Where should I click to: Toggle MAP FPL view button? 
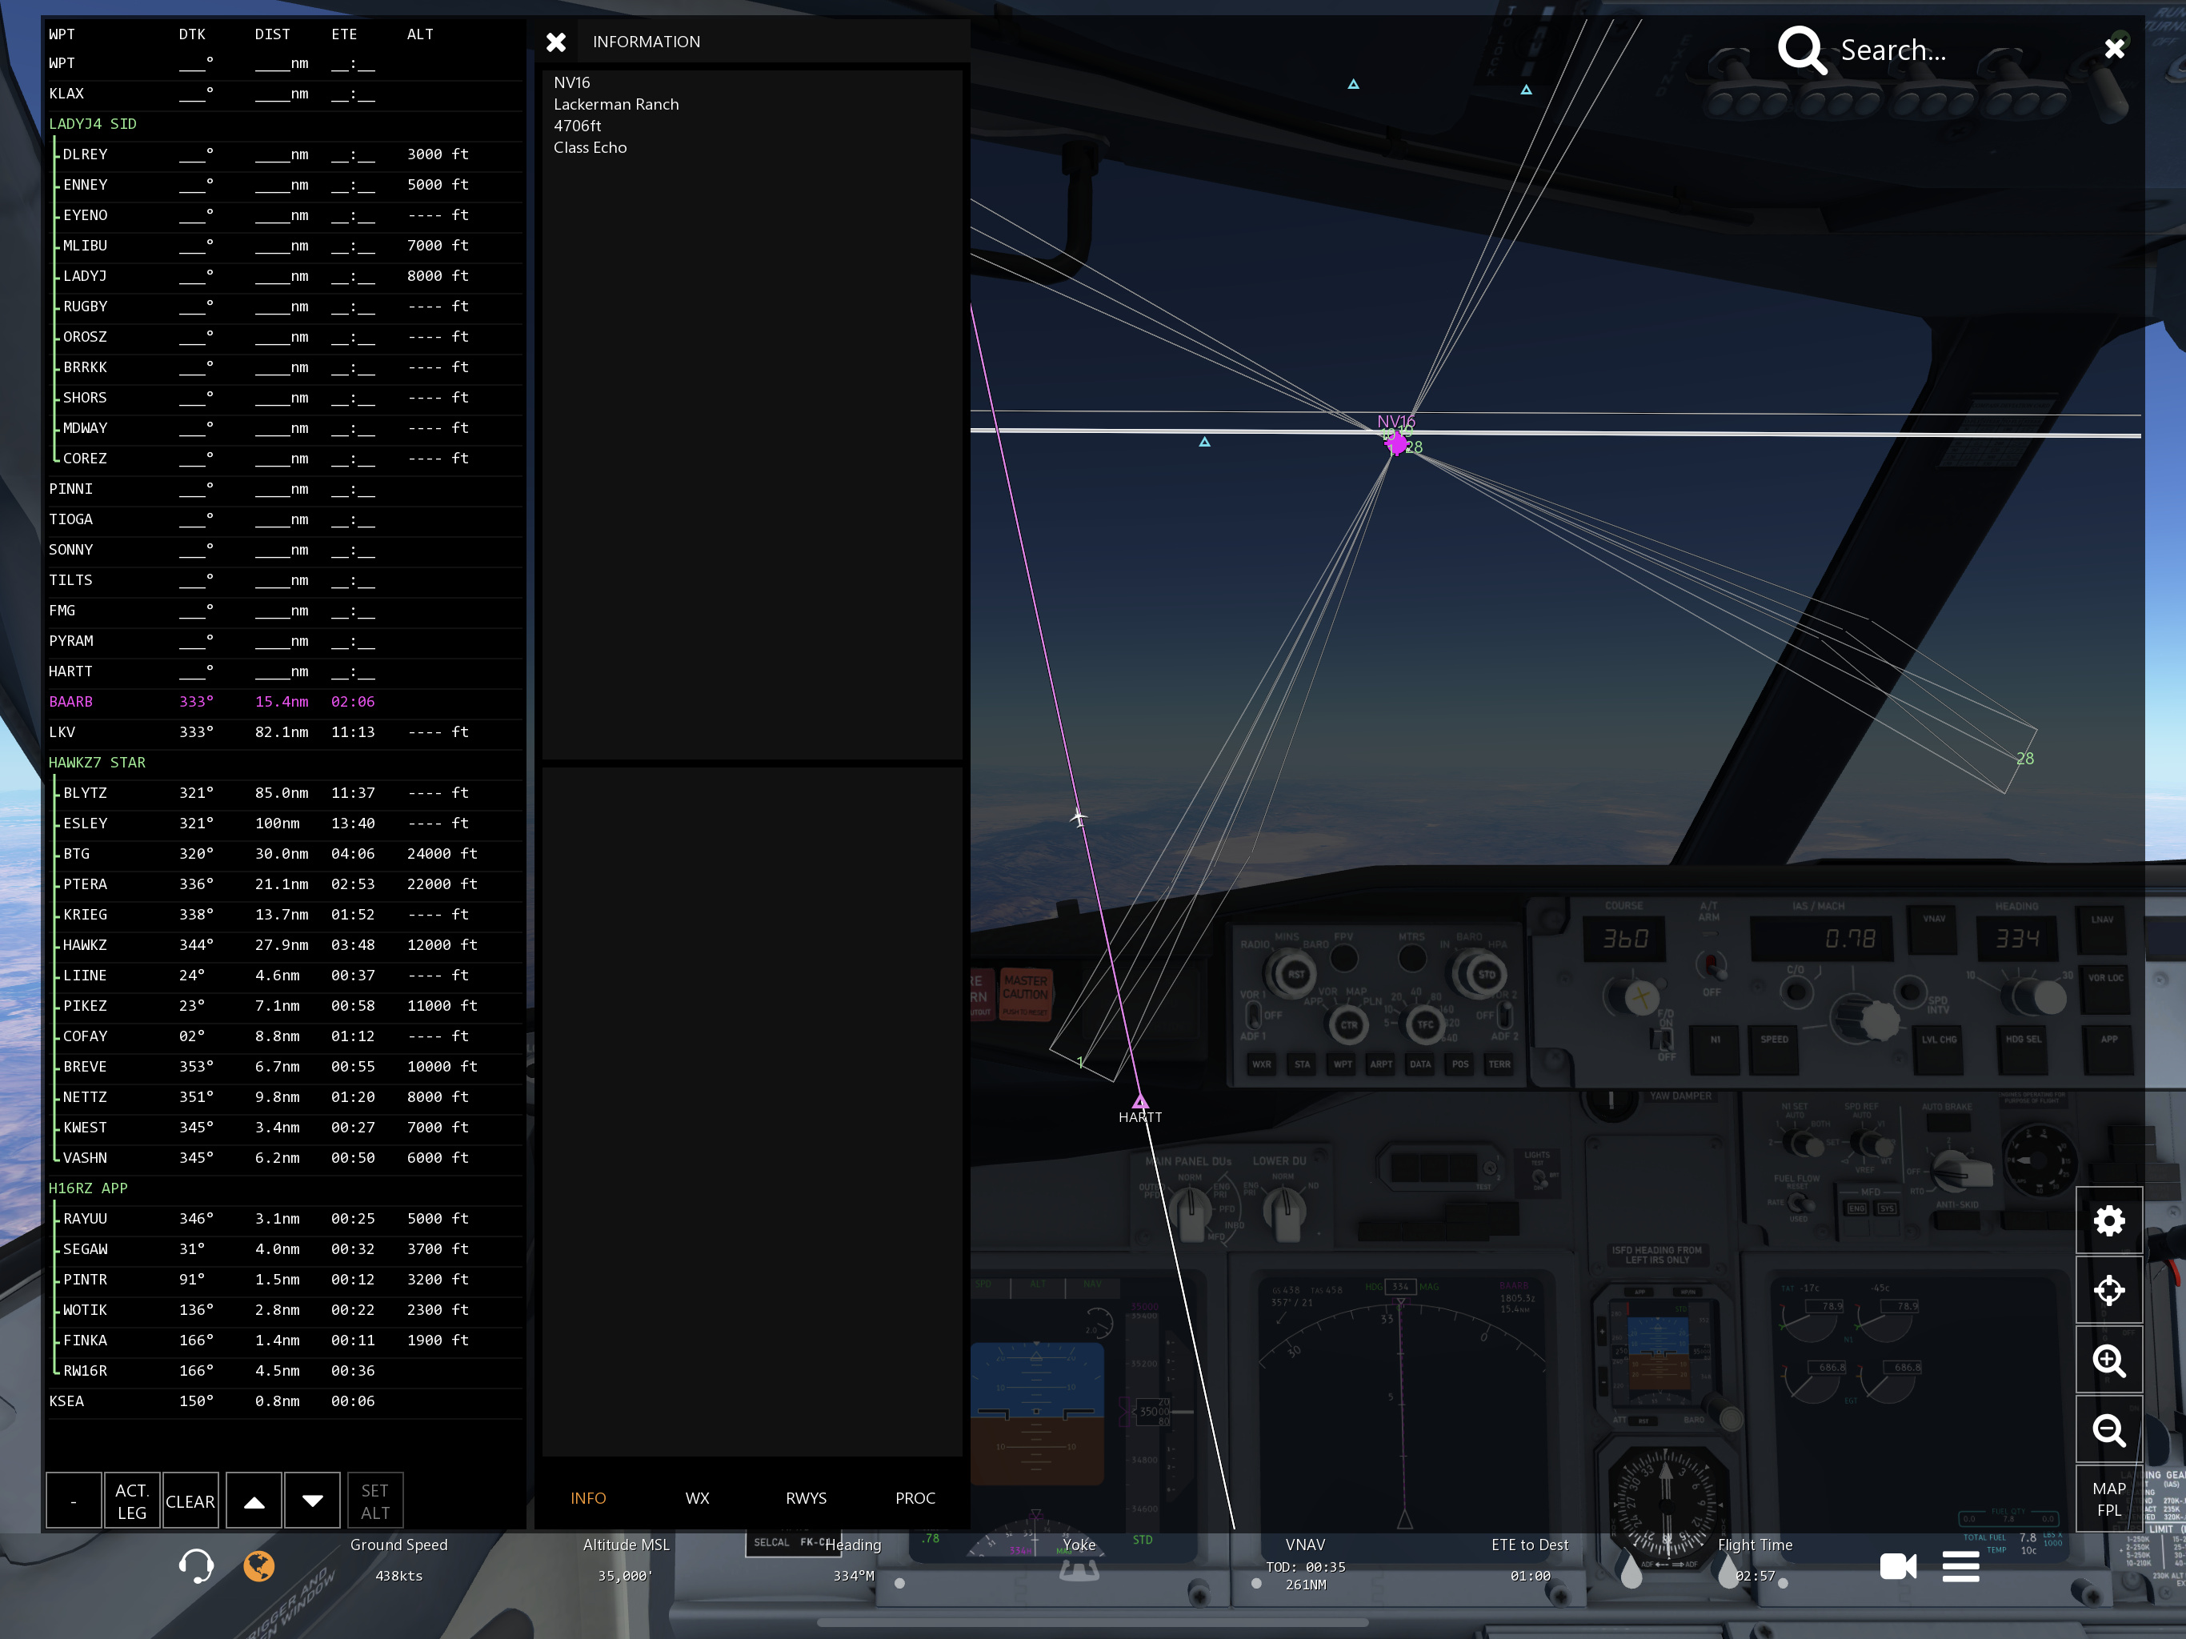point(2108,1499)
